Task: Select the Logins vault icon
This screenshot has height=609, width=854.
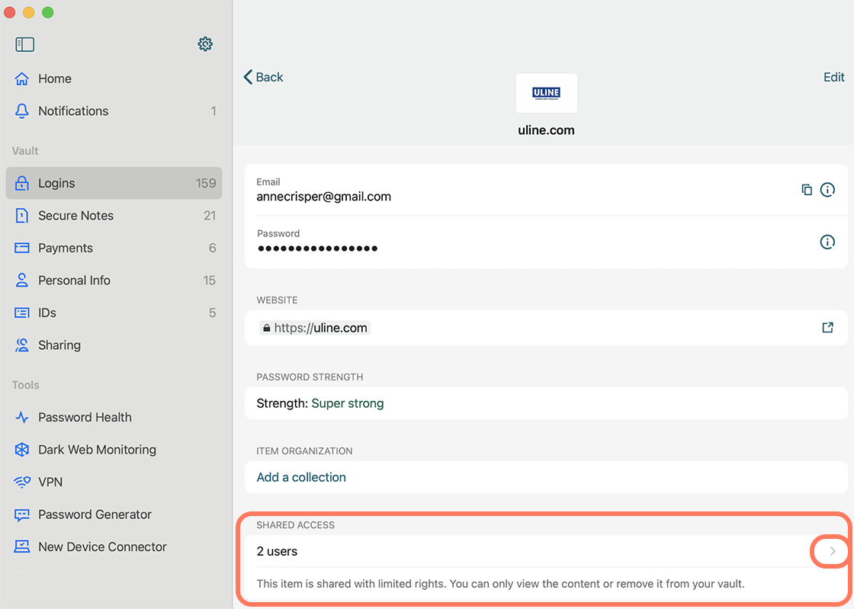Action: coord(24,183)
